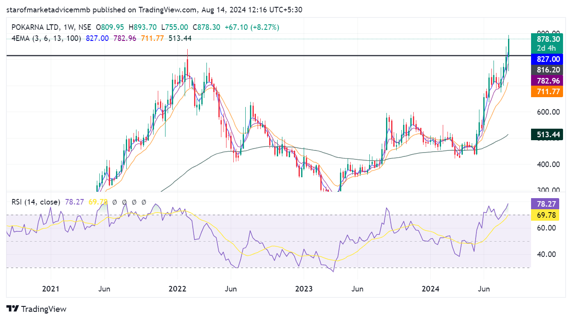572x320 pixels.
Task: Open the 4EMA (3, 6, 13, 100) indicator legend
Action: point(46,38)
